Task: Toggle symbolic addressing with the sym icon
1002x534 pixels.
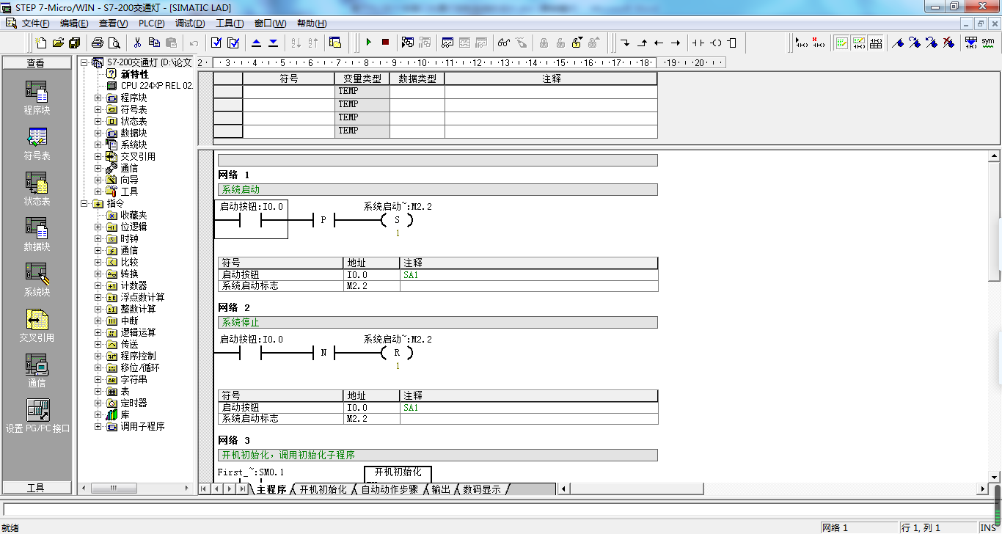Action: click(x=988, y=43)
